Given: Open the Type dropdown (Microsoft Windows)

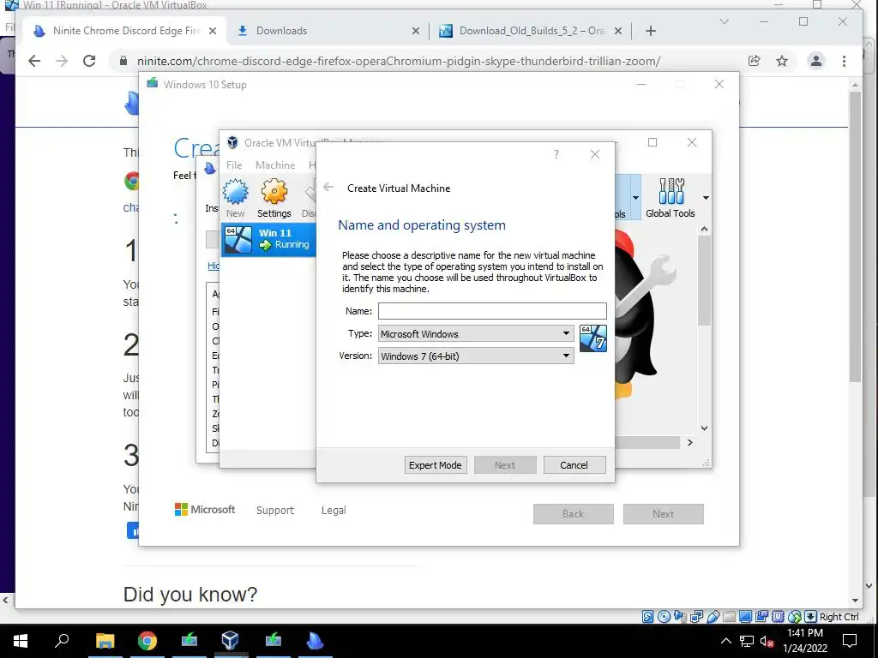Looking at the screenshot, I should coord(476,333).
